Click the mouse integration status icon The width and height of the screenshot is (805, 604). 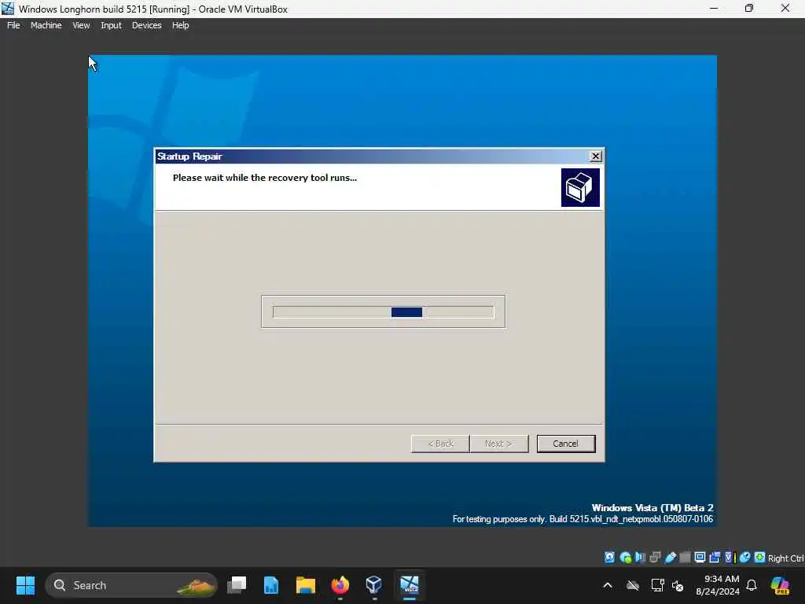[x=745, y=558]
